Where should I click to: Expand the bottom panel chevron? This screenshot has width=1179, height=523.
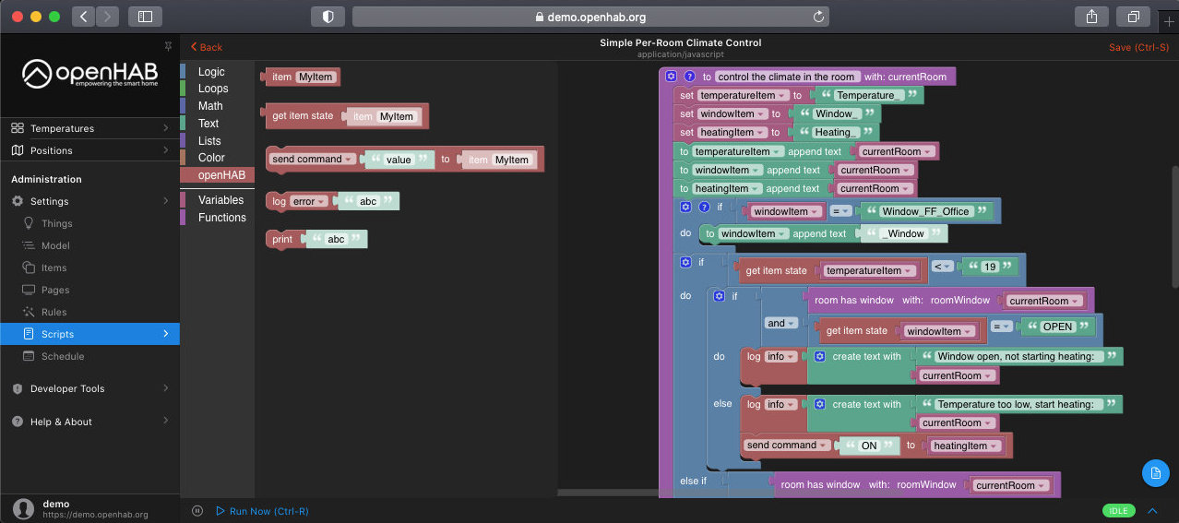[x=1152, y=511]
